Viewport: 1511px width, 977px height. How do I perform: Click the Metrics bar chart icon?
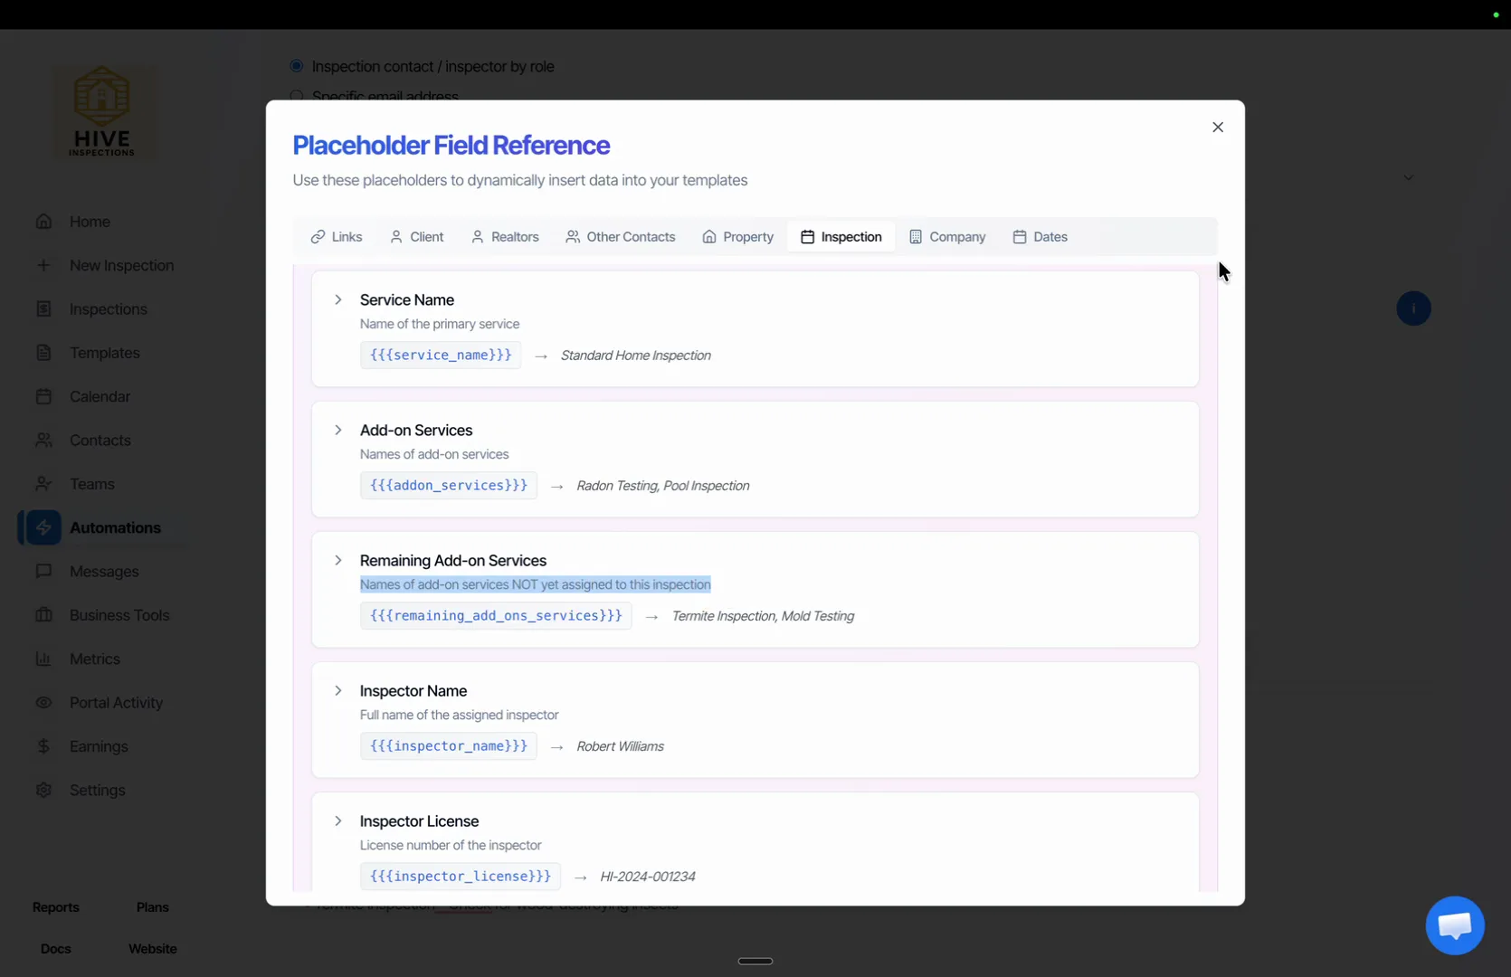(43, 659)
